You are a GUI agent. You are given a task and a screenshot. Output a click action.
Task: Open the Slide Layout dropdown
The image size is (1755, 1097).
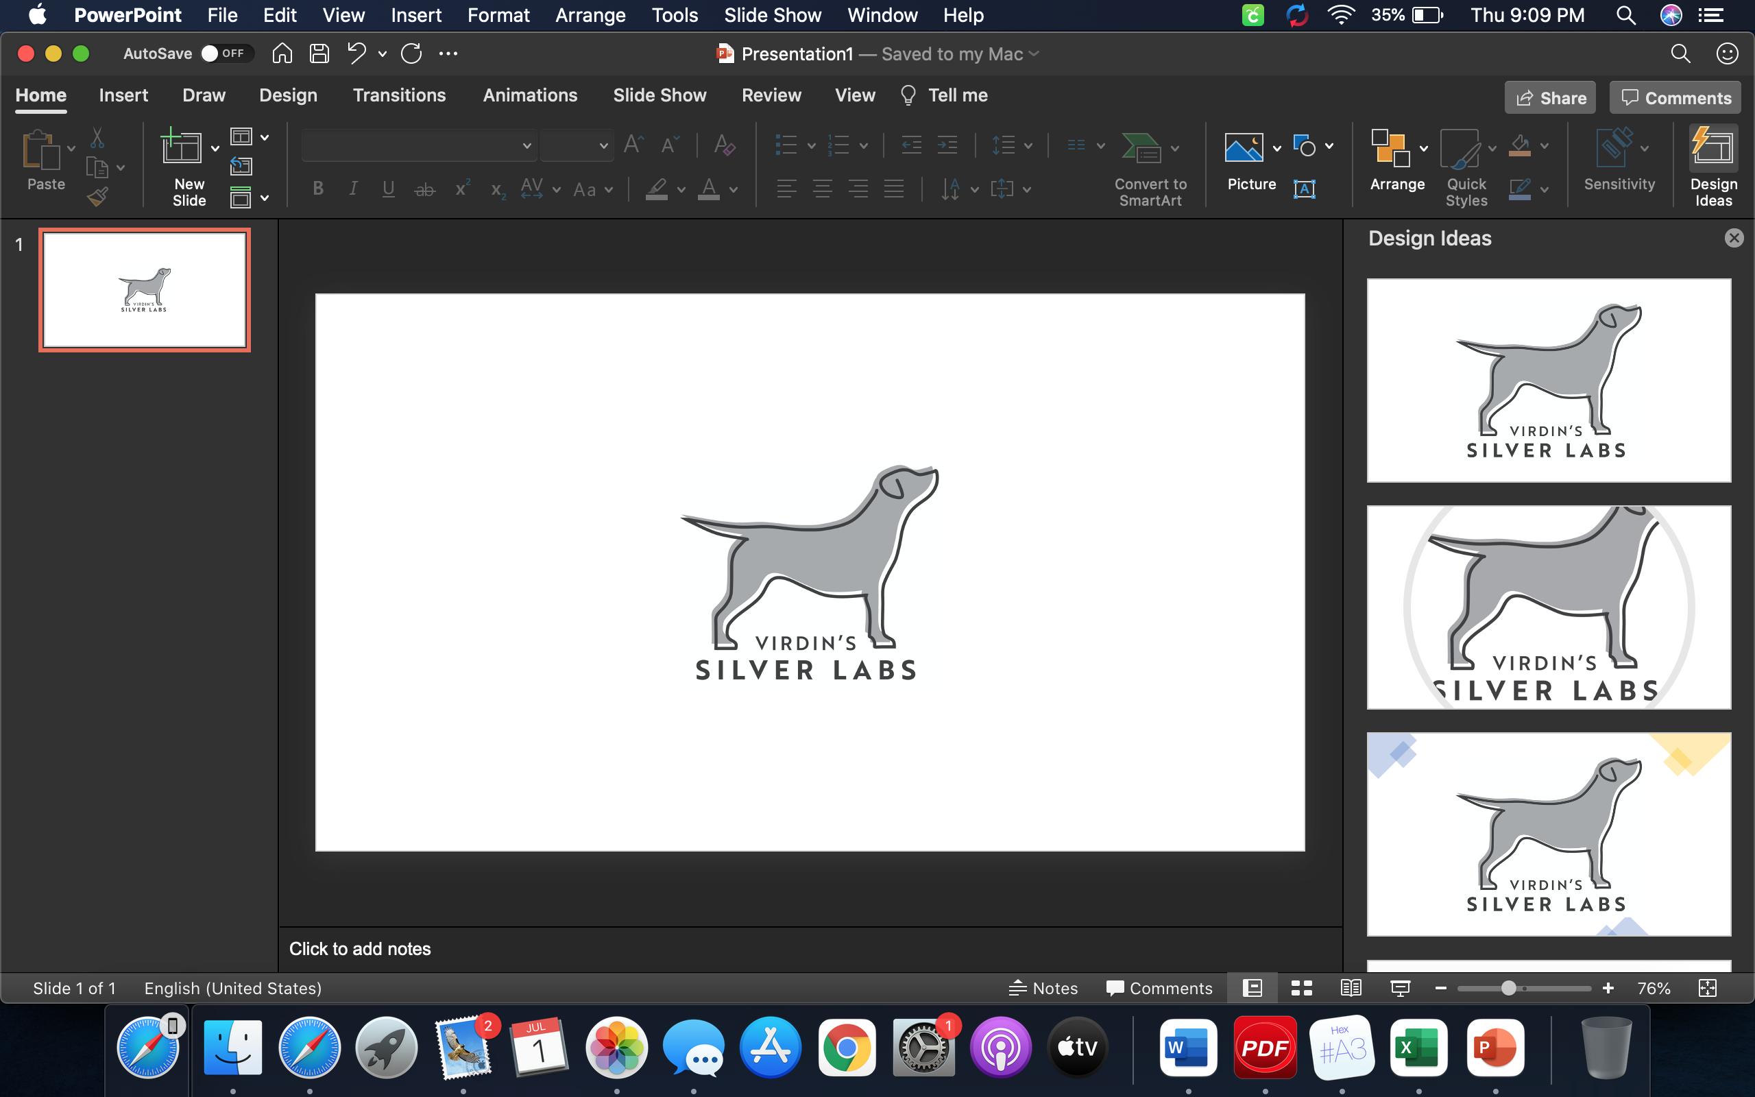tap(265, 137)
